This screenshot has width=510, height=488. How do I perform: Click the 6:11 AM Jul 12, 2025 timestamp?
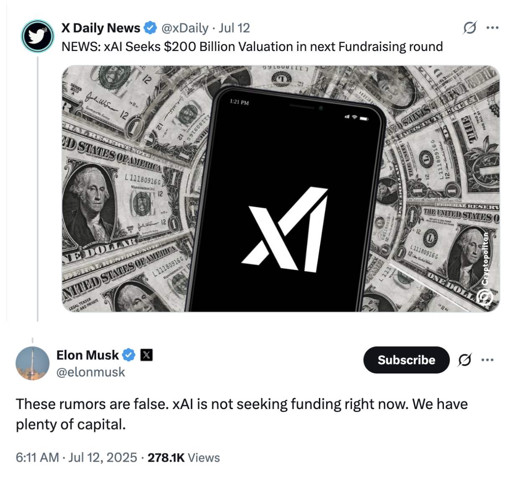tap(75, 458)
